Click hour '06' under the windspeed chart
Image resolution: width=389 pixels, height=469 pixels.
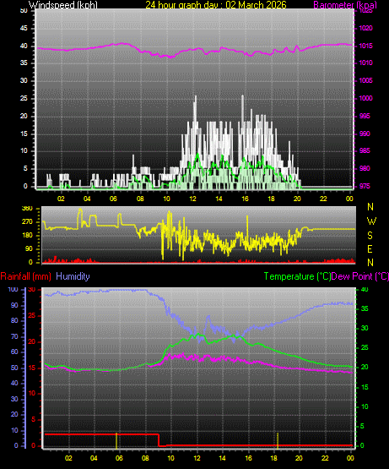pyautogui.click(x=113, y=199)
